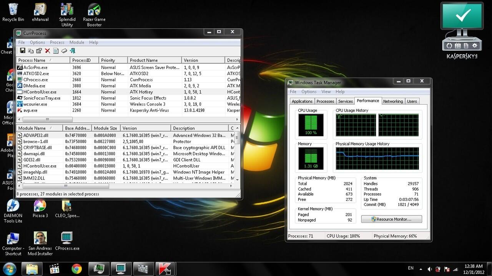The height and width of the screenshot is (276, 492).
Task: Click the network signal bars tray icon
Action: (x=456, y=269)
